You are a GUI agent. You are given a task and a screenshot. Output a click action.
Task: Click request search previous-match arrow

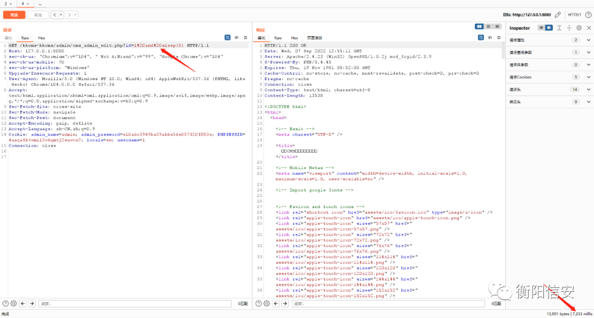(x=23, y=303)
